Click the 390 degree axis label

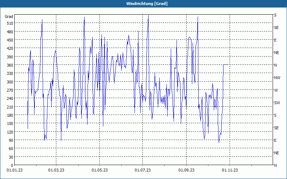(10, 57)
